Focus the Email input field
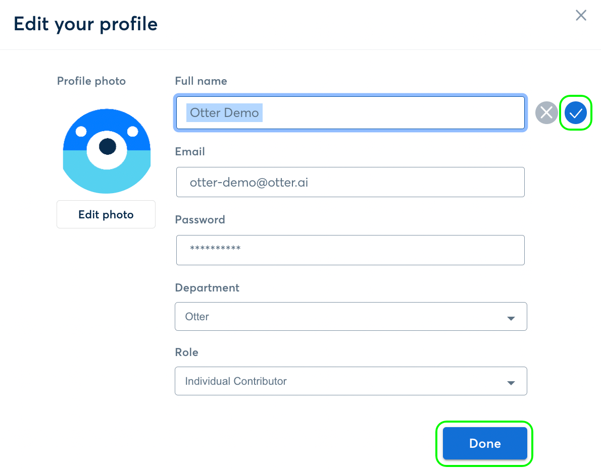 click(x=350, y=182)
